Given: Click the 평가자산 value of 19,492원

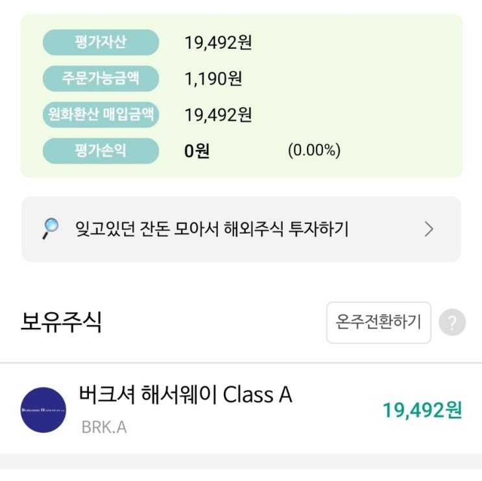Looking at the screenshot, I should point(219,43).
